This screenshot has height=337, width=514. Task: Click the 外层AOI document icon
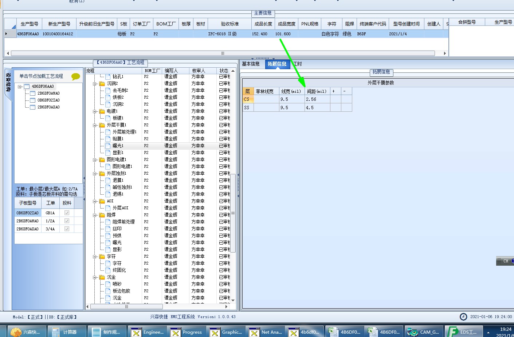pyautogui.click(x=108, y=208)
